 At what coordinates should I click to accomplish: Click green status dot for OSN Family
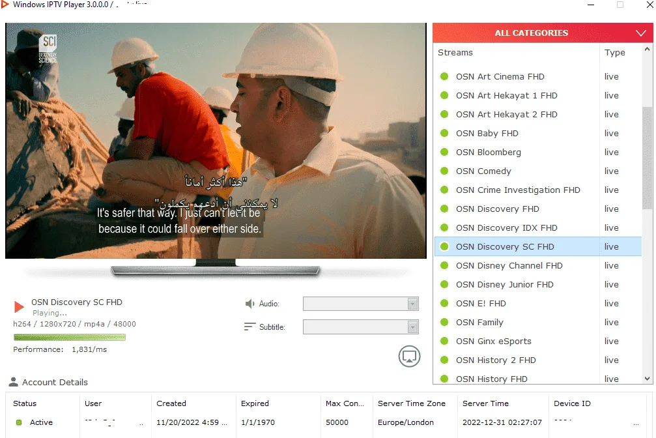click(444, 322)
